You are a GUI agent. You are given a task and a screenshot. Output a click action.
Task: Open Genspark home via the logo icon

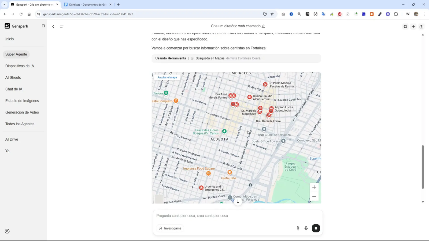pyautogui.click(x=7, y=26)
